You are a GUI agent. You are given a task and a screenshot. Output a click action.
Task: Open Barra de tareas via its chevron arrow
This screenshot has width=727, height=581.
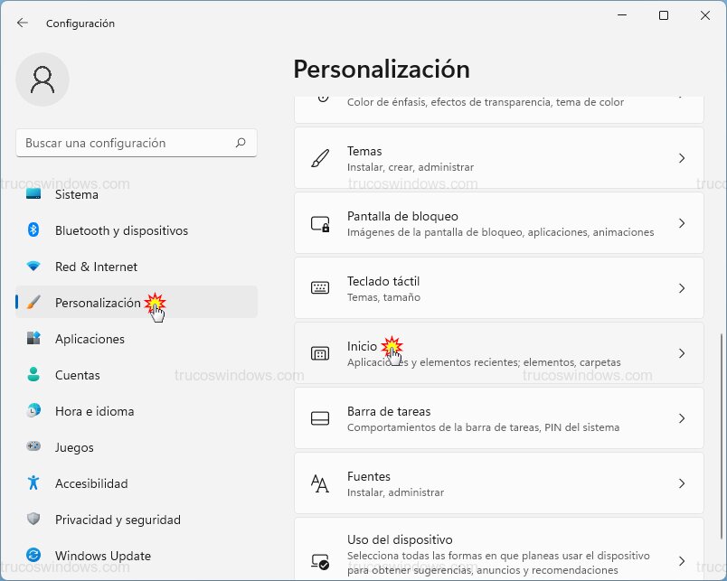(x=682, y=417)
